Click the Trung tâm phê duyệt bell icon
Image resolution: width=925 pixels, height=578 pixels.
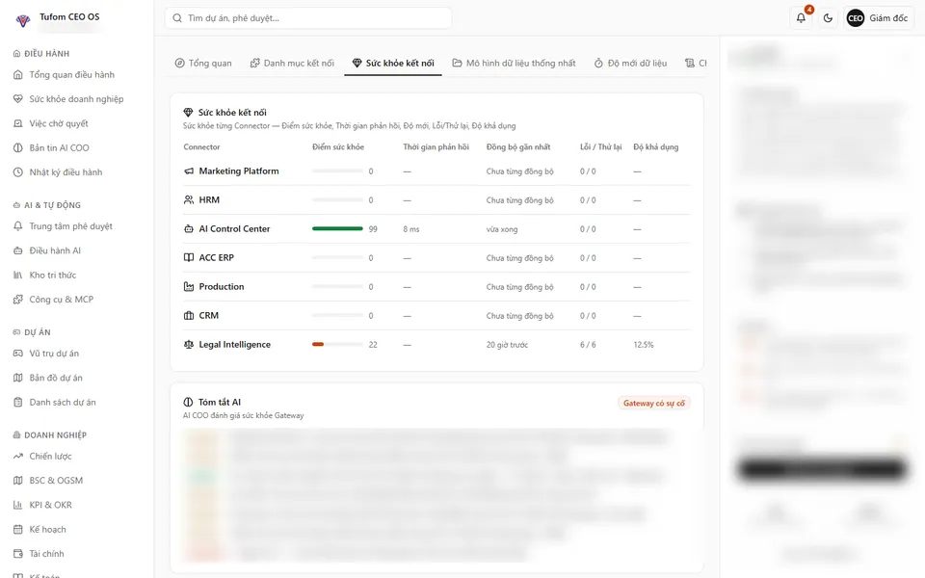pos(17,225)
